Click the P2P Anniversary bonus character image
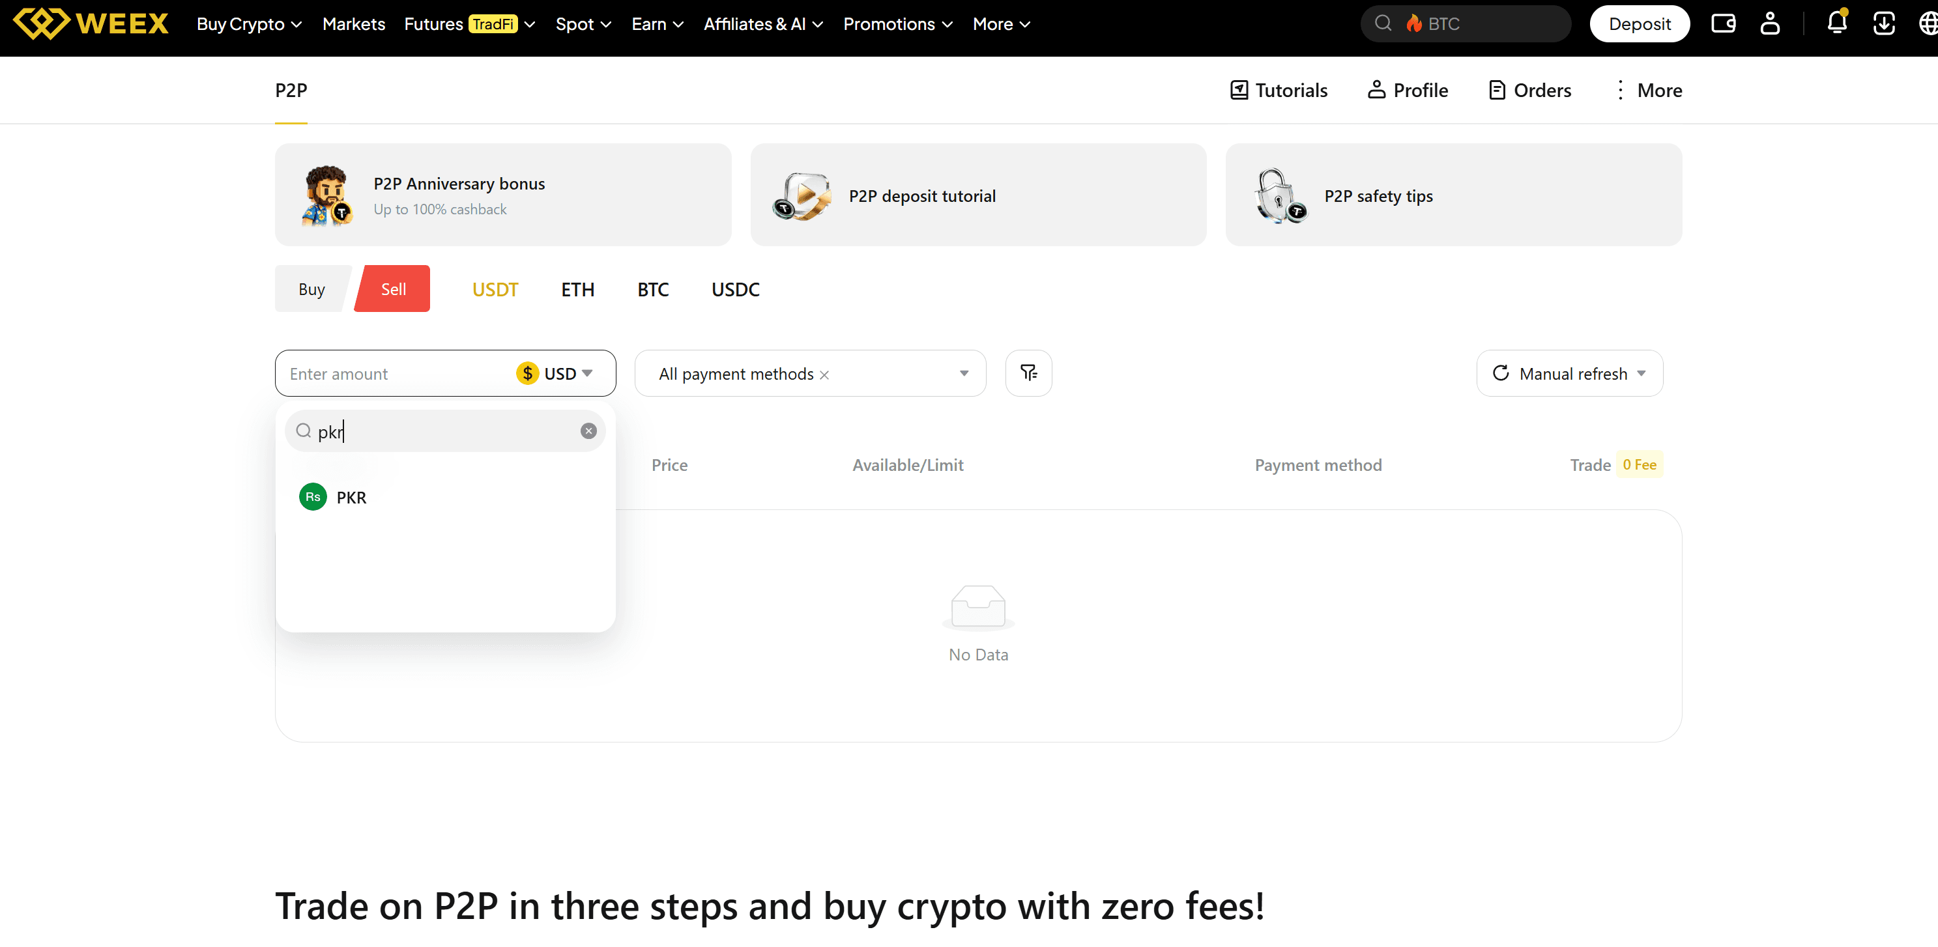This screenshot has width=1938, height=947. coord(327,195)
